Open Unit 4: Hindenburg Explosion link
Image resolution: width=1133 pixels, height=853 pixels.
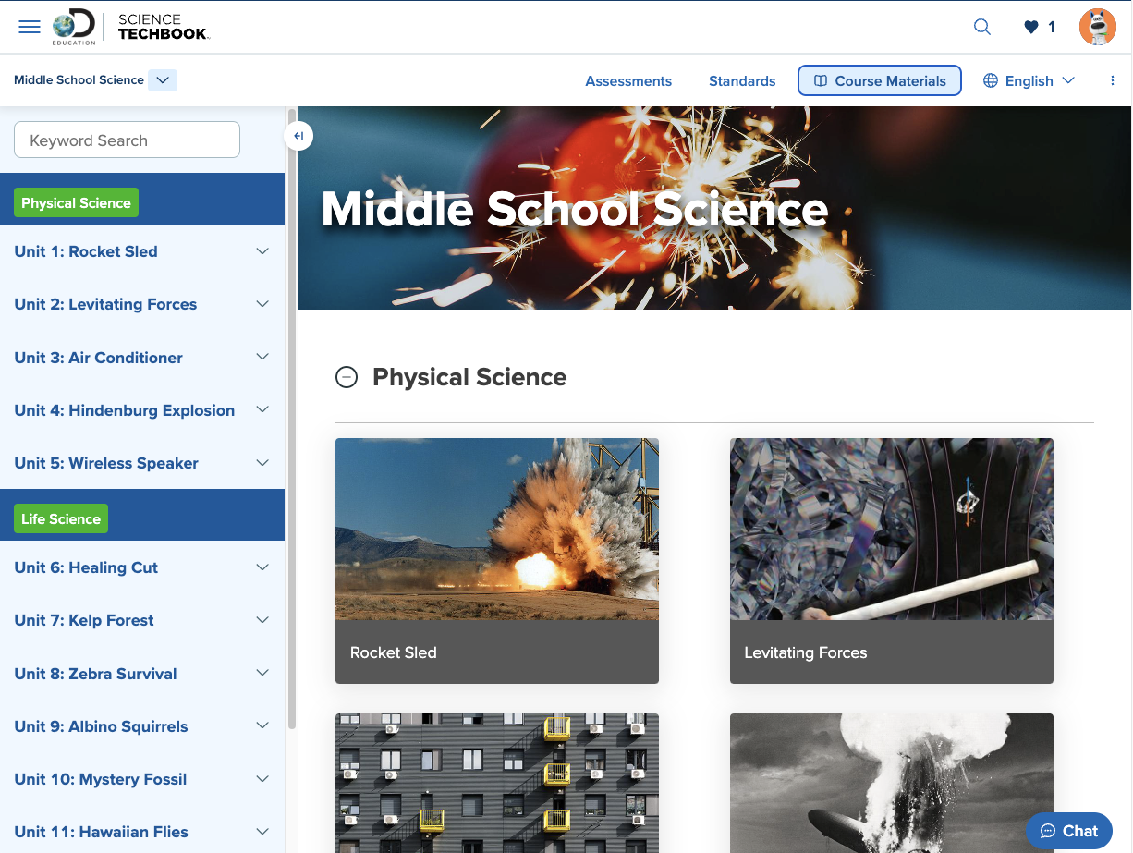coord(125,410)
